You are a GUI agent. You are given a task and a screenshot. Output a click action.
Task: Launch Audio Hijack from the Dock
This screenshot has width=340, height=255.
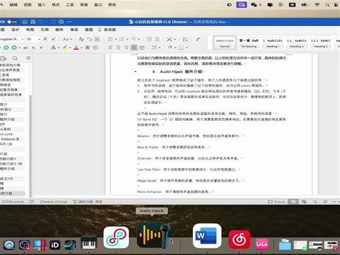coord(154,235)
